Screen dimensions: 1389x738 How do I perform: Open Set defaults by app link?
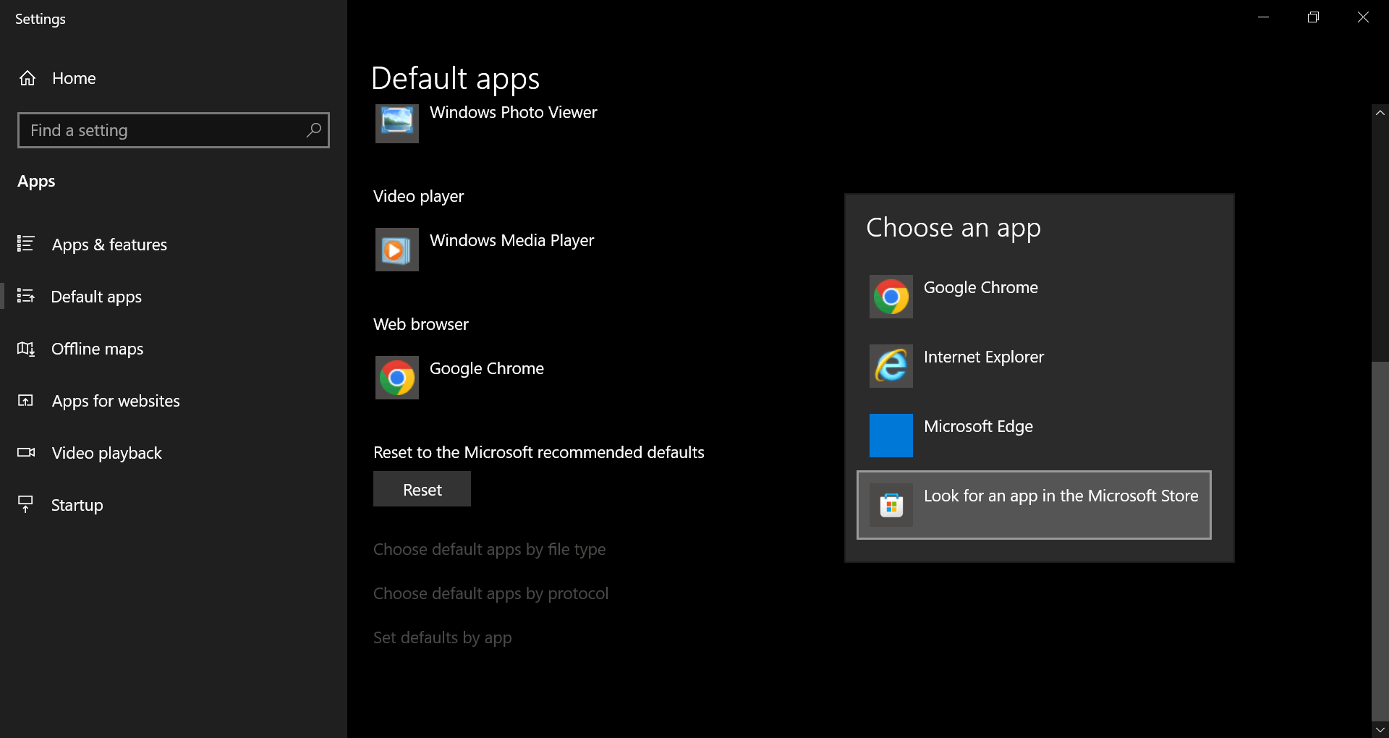tap(443, 638)
